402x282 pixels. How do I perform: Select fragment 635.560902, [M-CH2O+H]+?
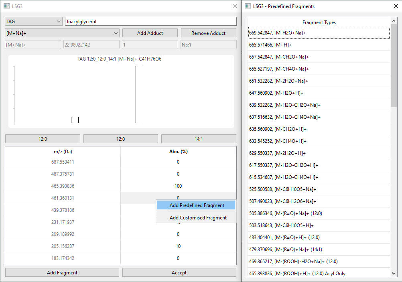[x=319, y=129]
